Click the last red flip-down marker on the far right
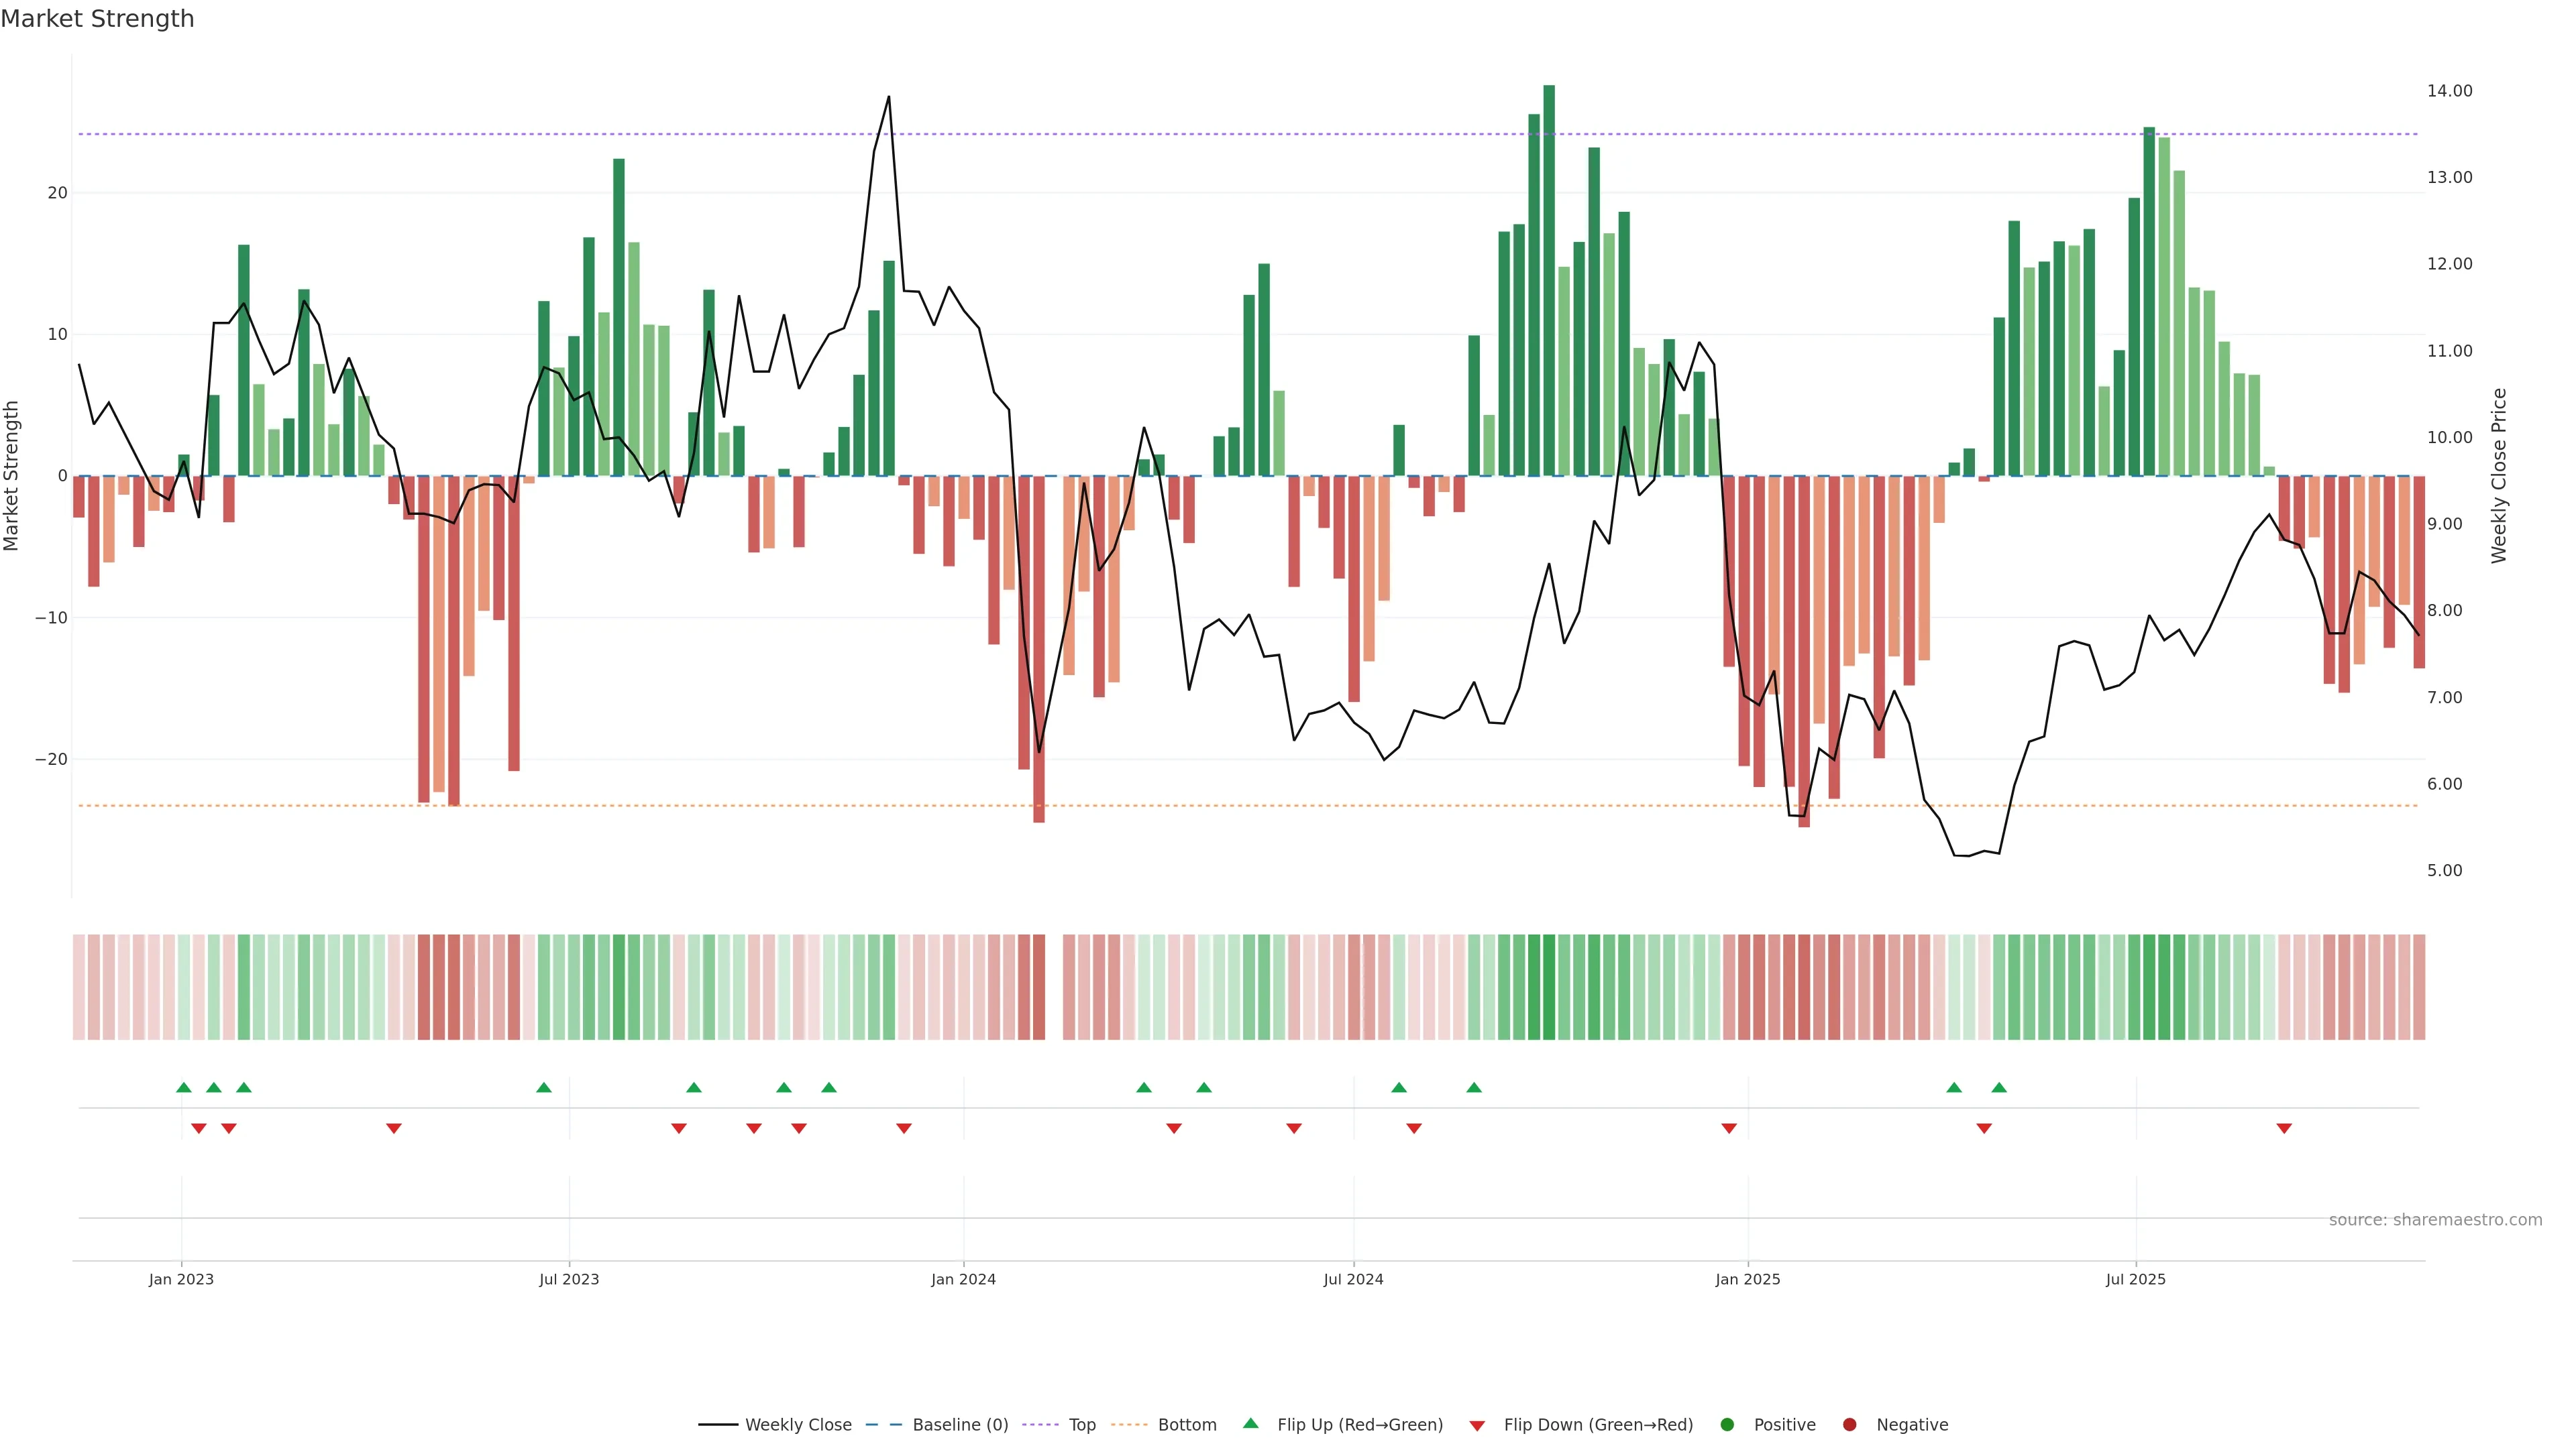The width and height of the screenshot is (2576, 1448). (x=2284, y=1128)
